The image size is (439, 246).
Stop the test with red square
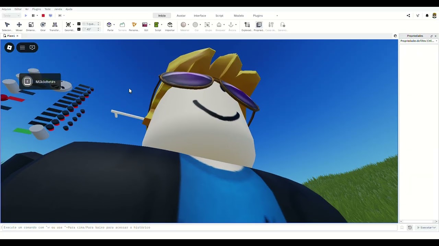43,15
